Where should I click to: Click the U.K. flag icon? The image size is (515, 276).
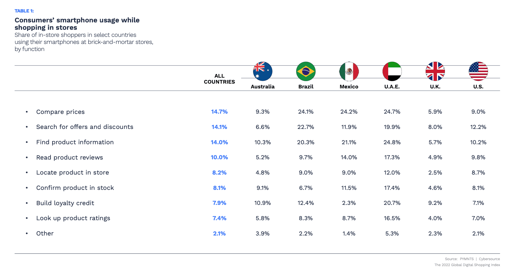(x=435, y=71)
